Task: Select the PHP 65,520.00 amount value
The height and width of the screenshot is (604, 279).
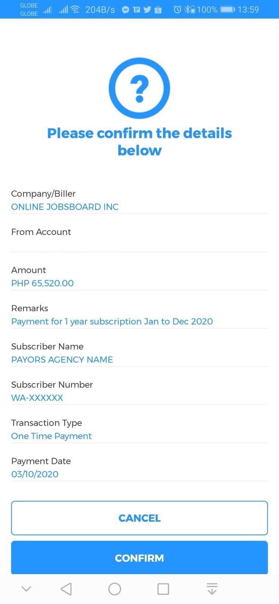Action: 42,283
